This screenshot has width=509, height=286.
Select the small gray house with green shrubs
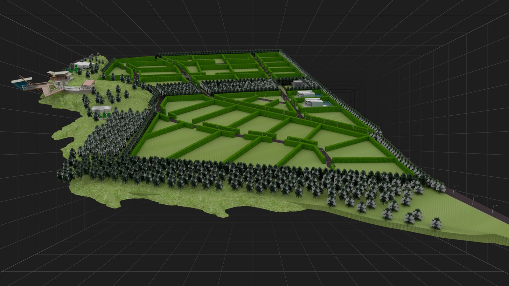(101, 110)
